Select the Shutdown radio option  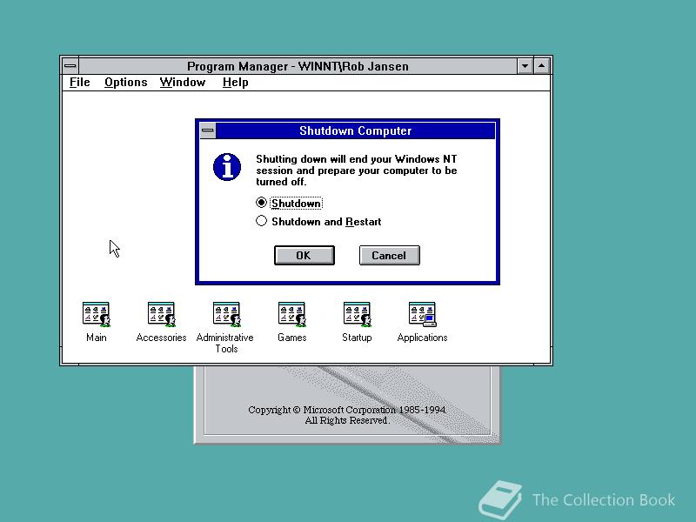tap(289, 203)
